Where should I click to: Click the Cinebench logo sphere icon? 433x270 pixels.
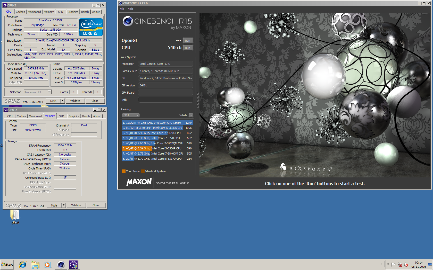pyautogui.click(x=128, y=21)
